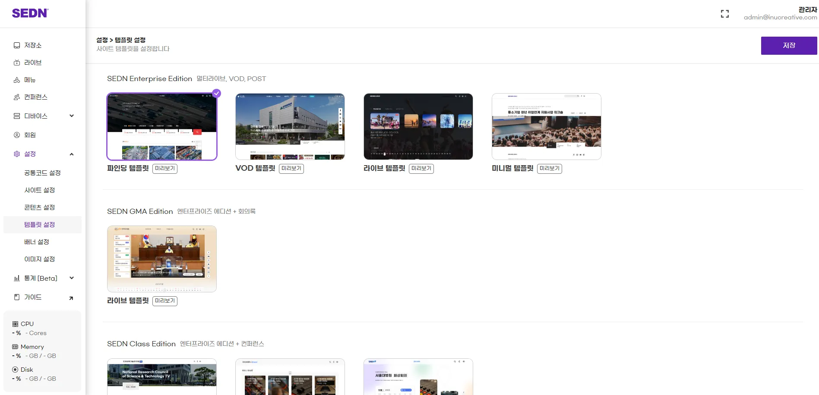Click the 멀티라이브, VOD, POST subtitle
Screen dimensions: 819x395
[231, 79]
